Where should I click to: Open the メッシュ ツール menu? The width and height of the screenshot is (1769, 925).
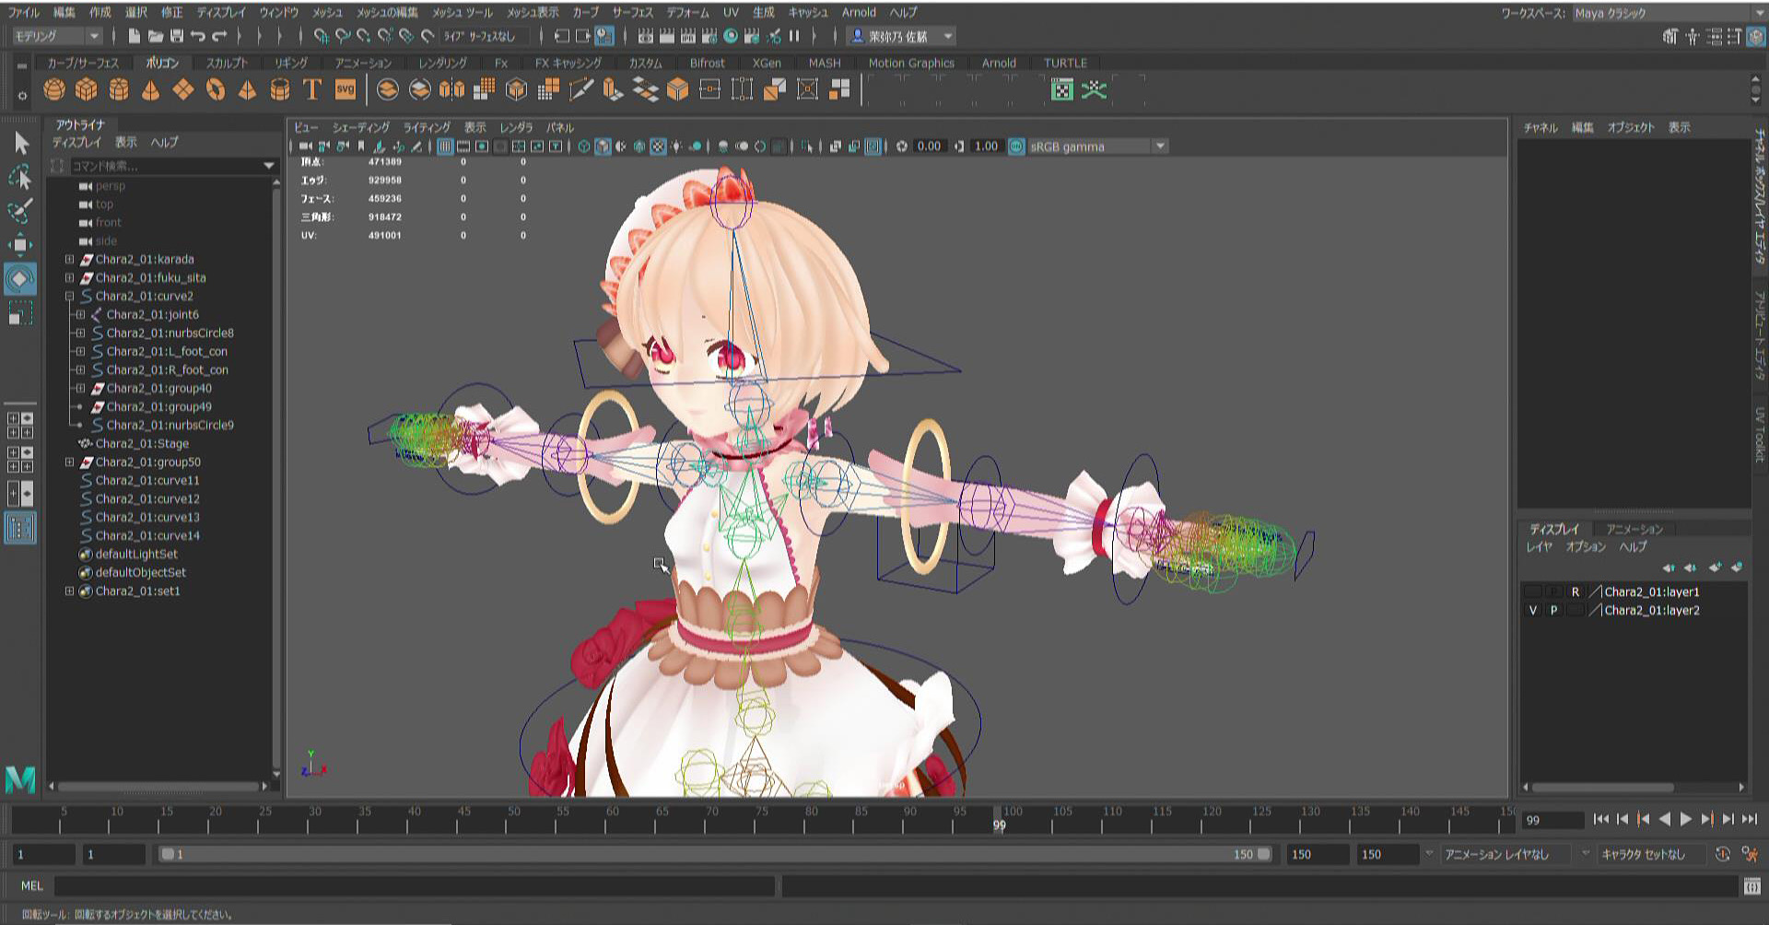463,12
